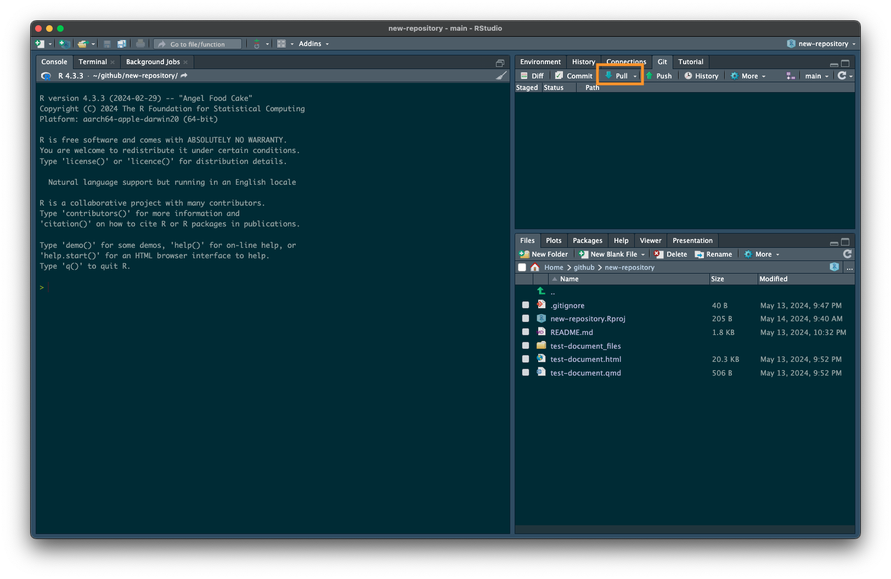Click the Go to file/function field
This screenshot has height=579, width=891.
[198, 44]
